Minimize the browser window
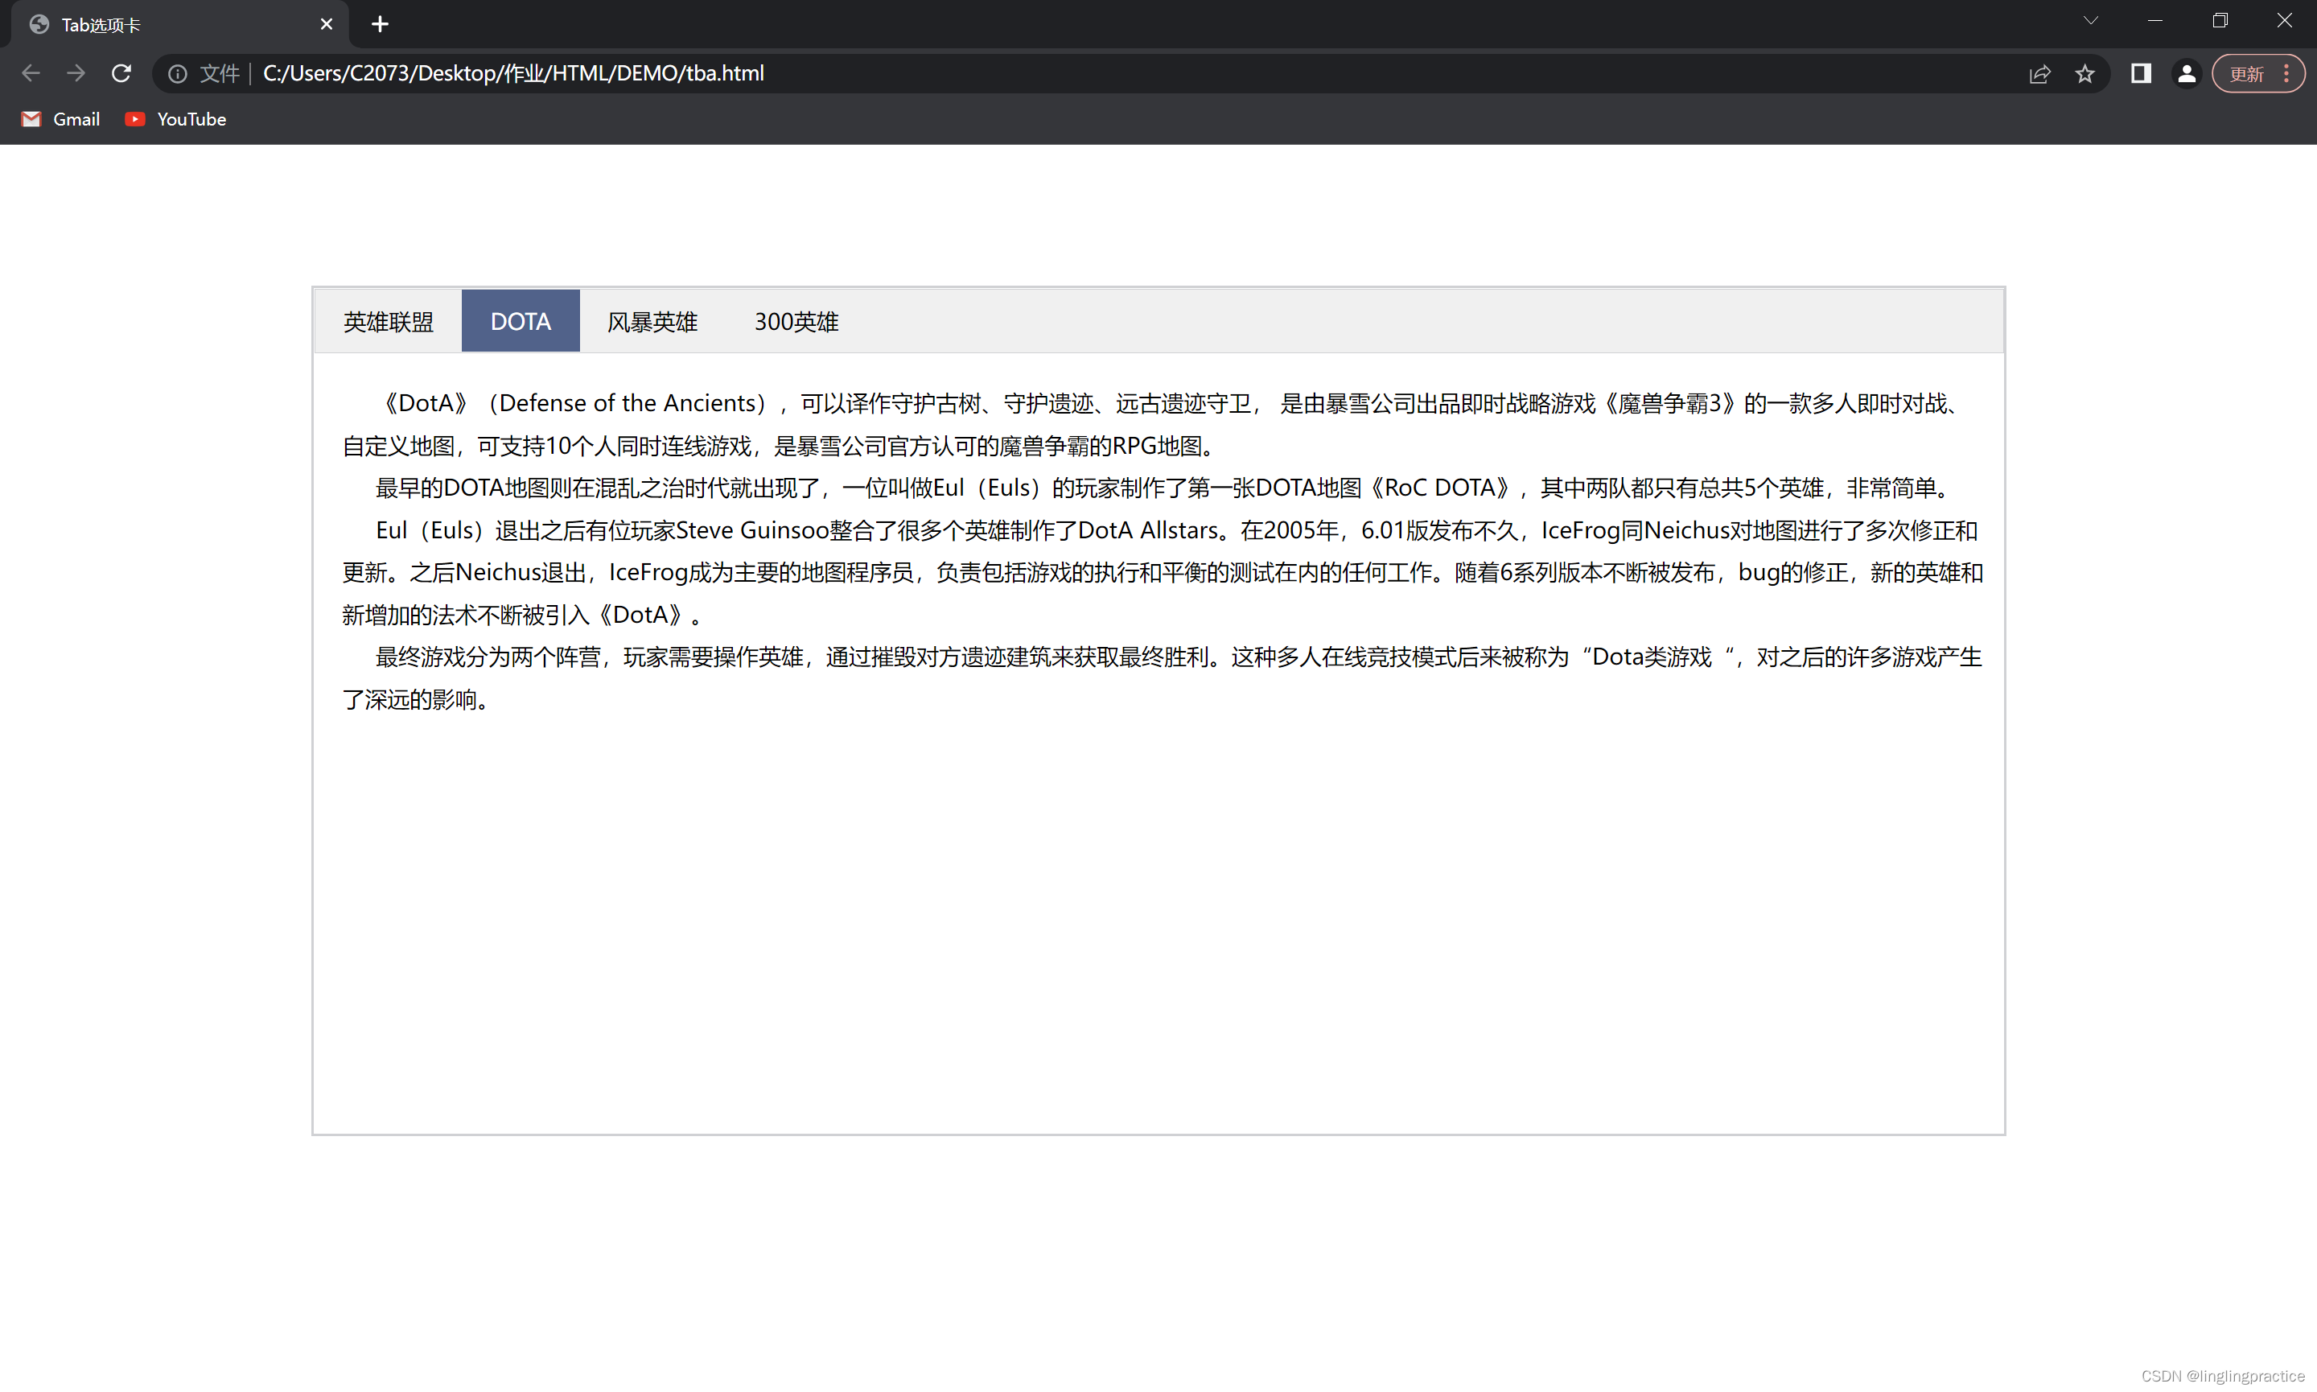The height and width of the screenshot is (1392, 2317). pos(2154,21)
